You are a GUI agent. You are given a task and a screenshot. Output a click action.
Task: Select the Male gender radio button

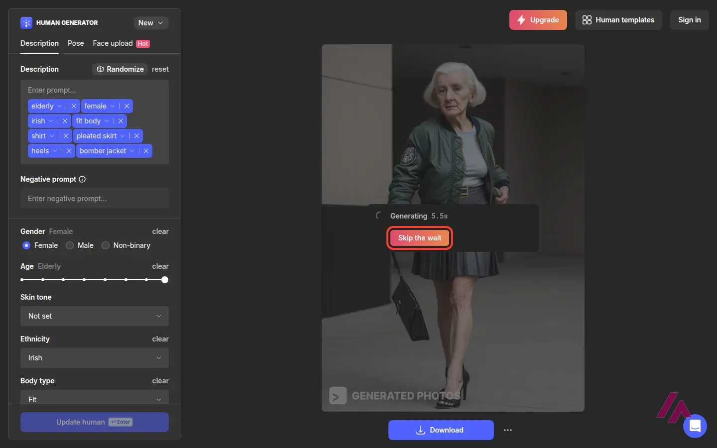click(70, 245)
